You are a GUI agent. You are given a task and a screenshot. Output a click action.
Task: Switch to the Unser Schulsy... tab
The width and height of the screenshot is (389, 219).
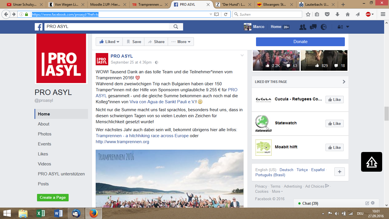click(25, 5)
